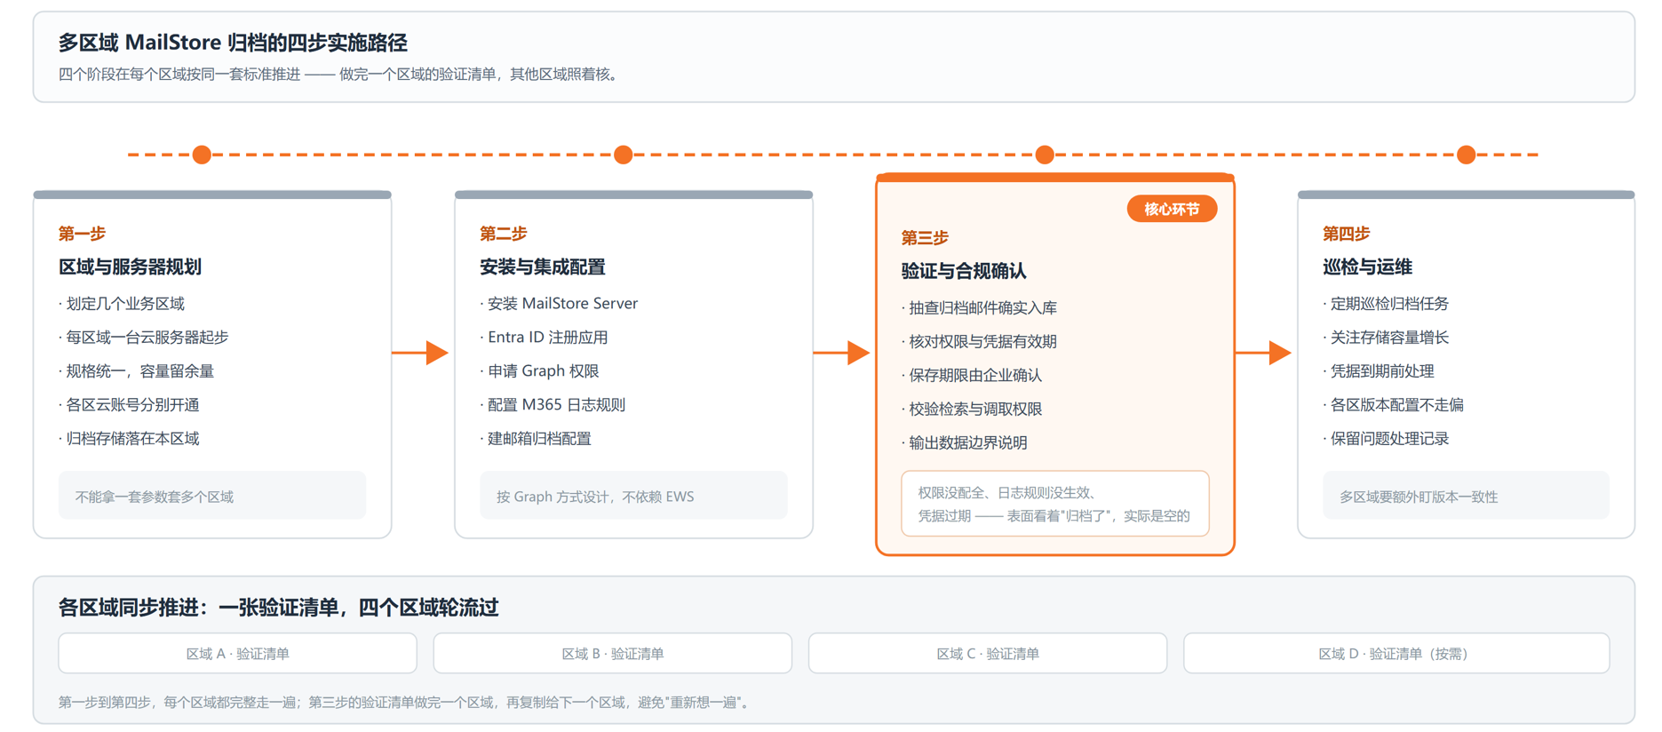This screenshot has width=1662, height=732.
Task: Click Entra ID 注册应用 item
Action: (545, 338)
